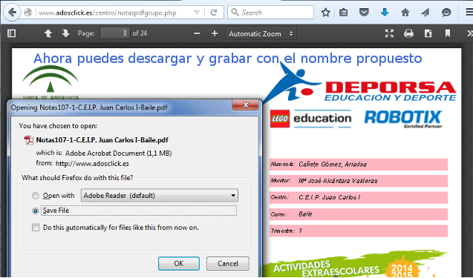The height and width of the screenshot is (278, 473).
Task: Click the paper plane share icon
Action: pos(425,13)
